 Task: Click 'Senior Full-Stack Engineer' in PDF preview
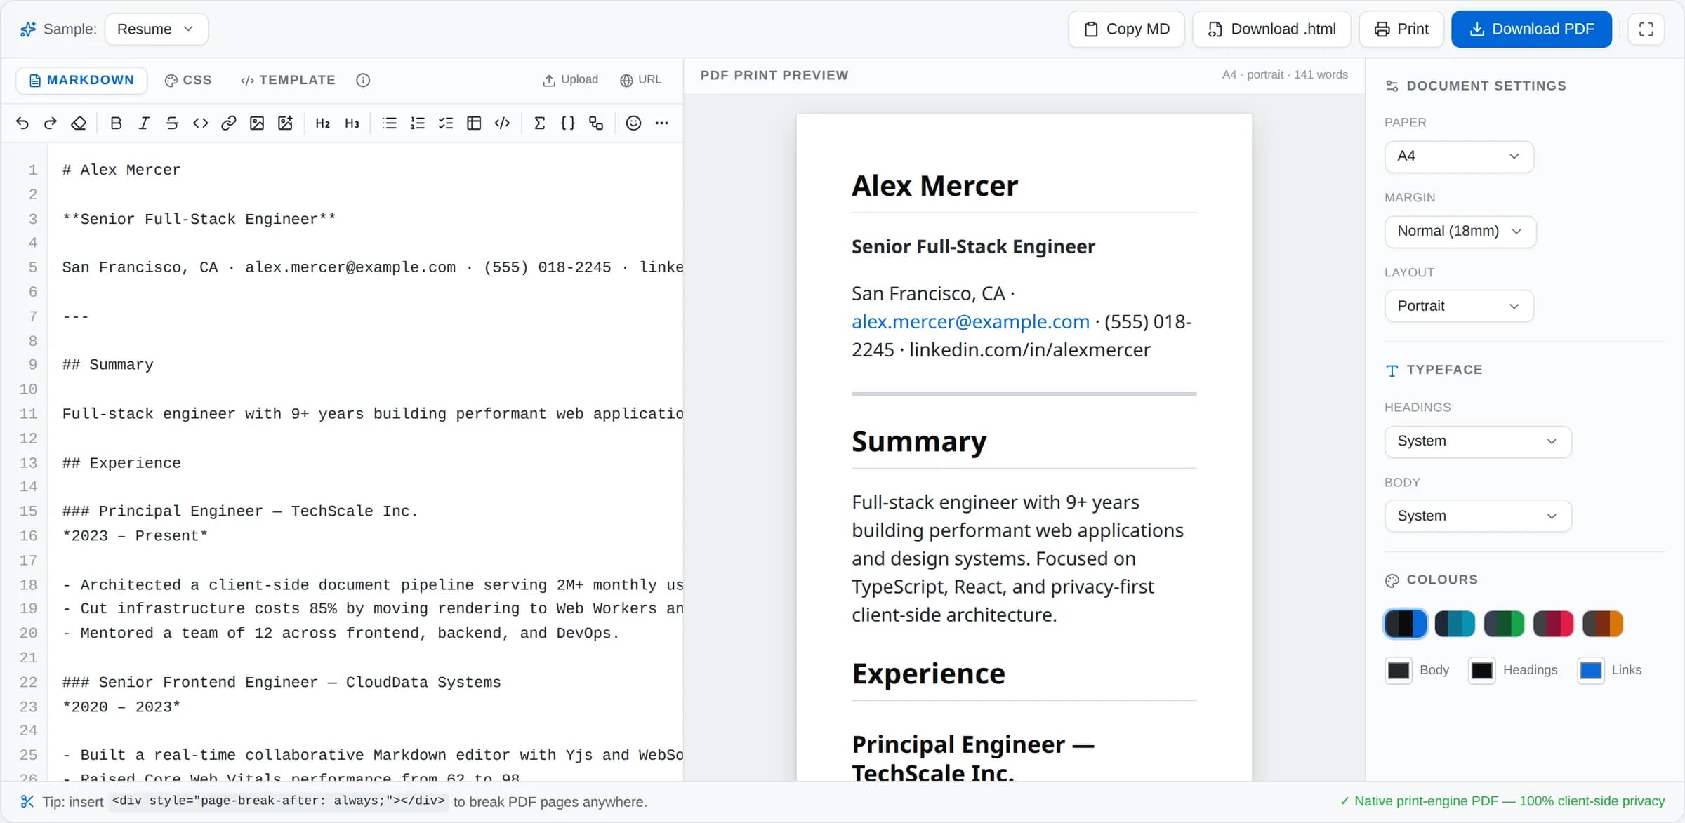coord(973,247)
